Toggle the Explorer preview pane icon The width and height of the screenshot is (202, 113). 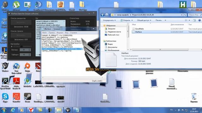point(194,20)
